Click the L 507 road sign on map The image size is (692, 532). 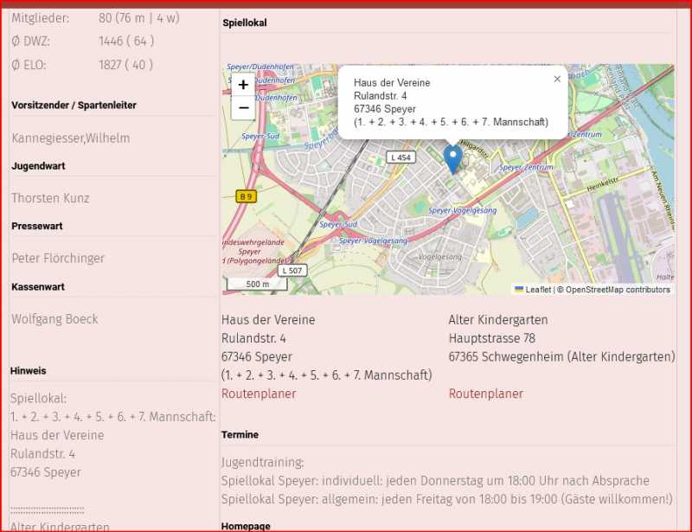point(292,271)
